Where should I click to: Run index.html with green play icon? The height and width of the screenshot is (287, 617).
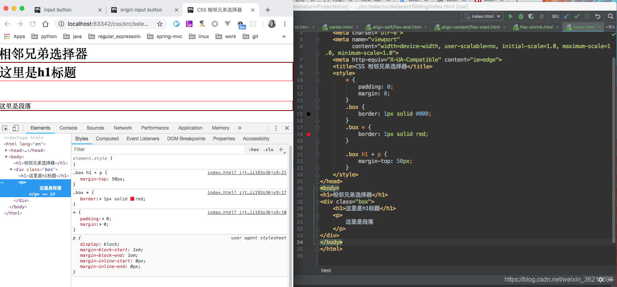(511, 16)
